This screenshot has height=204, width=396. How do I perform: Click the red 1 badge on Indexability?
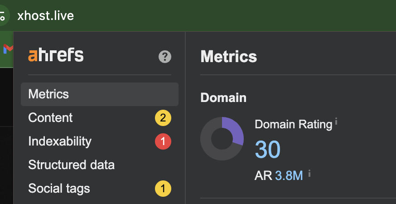click(163, 141)
